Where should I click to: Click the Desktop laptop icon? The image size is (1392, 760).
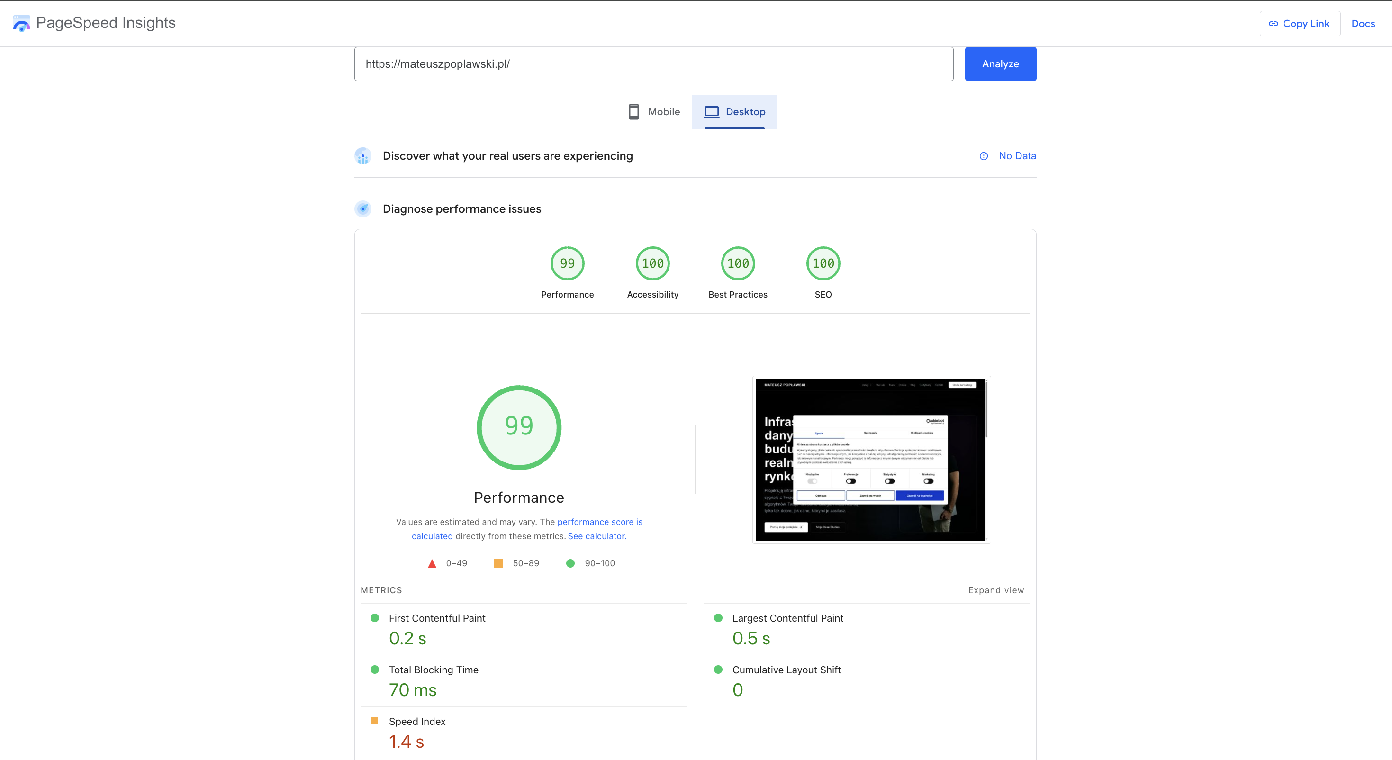pos(711,112)
